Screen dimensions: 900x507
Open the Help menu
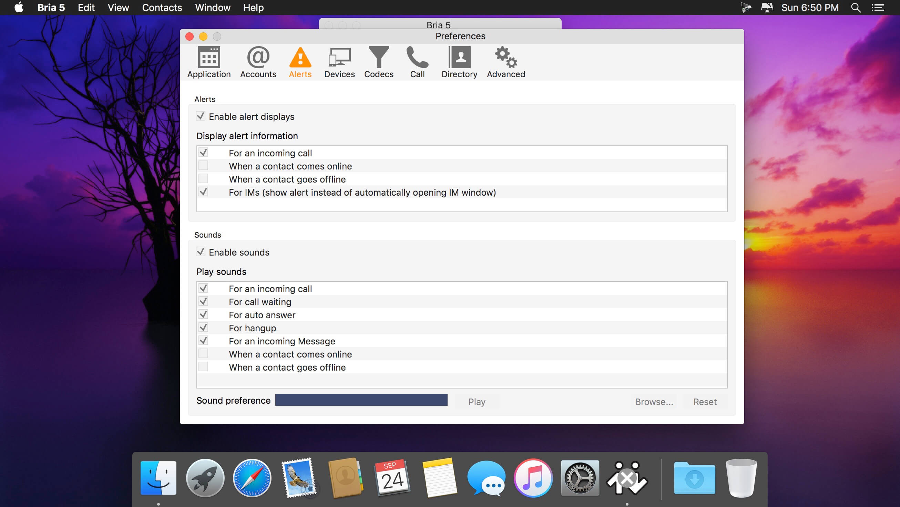click(253, 8)
